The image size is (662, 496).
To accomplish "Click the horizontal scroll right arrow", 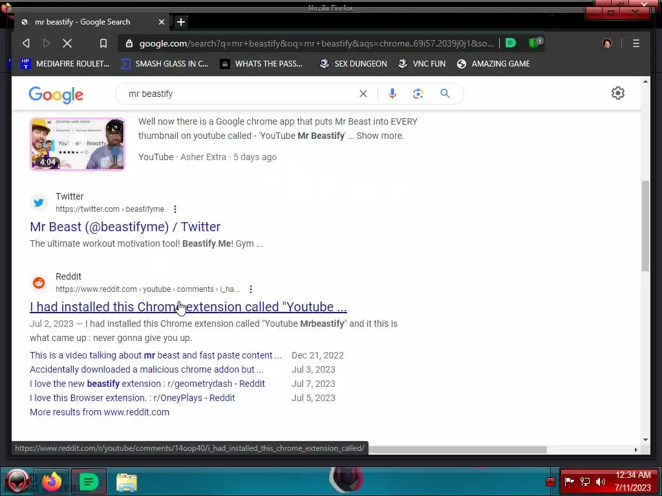I will [636, 450].
